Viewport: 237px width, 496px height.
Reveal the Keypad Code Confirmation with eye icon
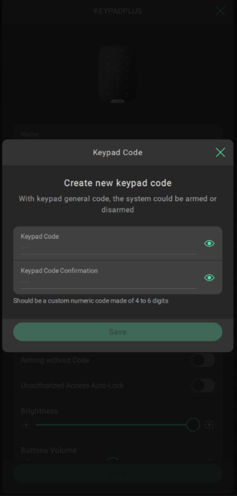[209, 278]
